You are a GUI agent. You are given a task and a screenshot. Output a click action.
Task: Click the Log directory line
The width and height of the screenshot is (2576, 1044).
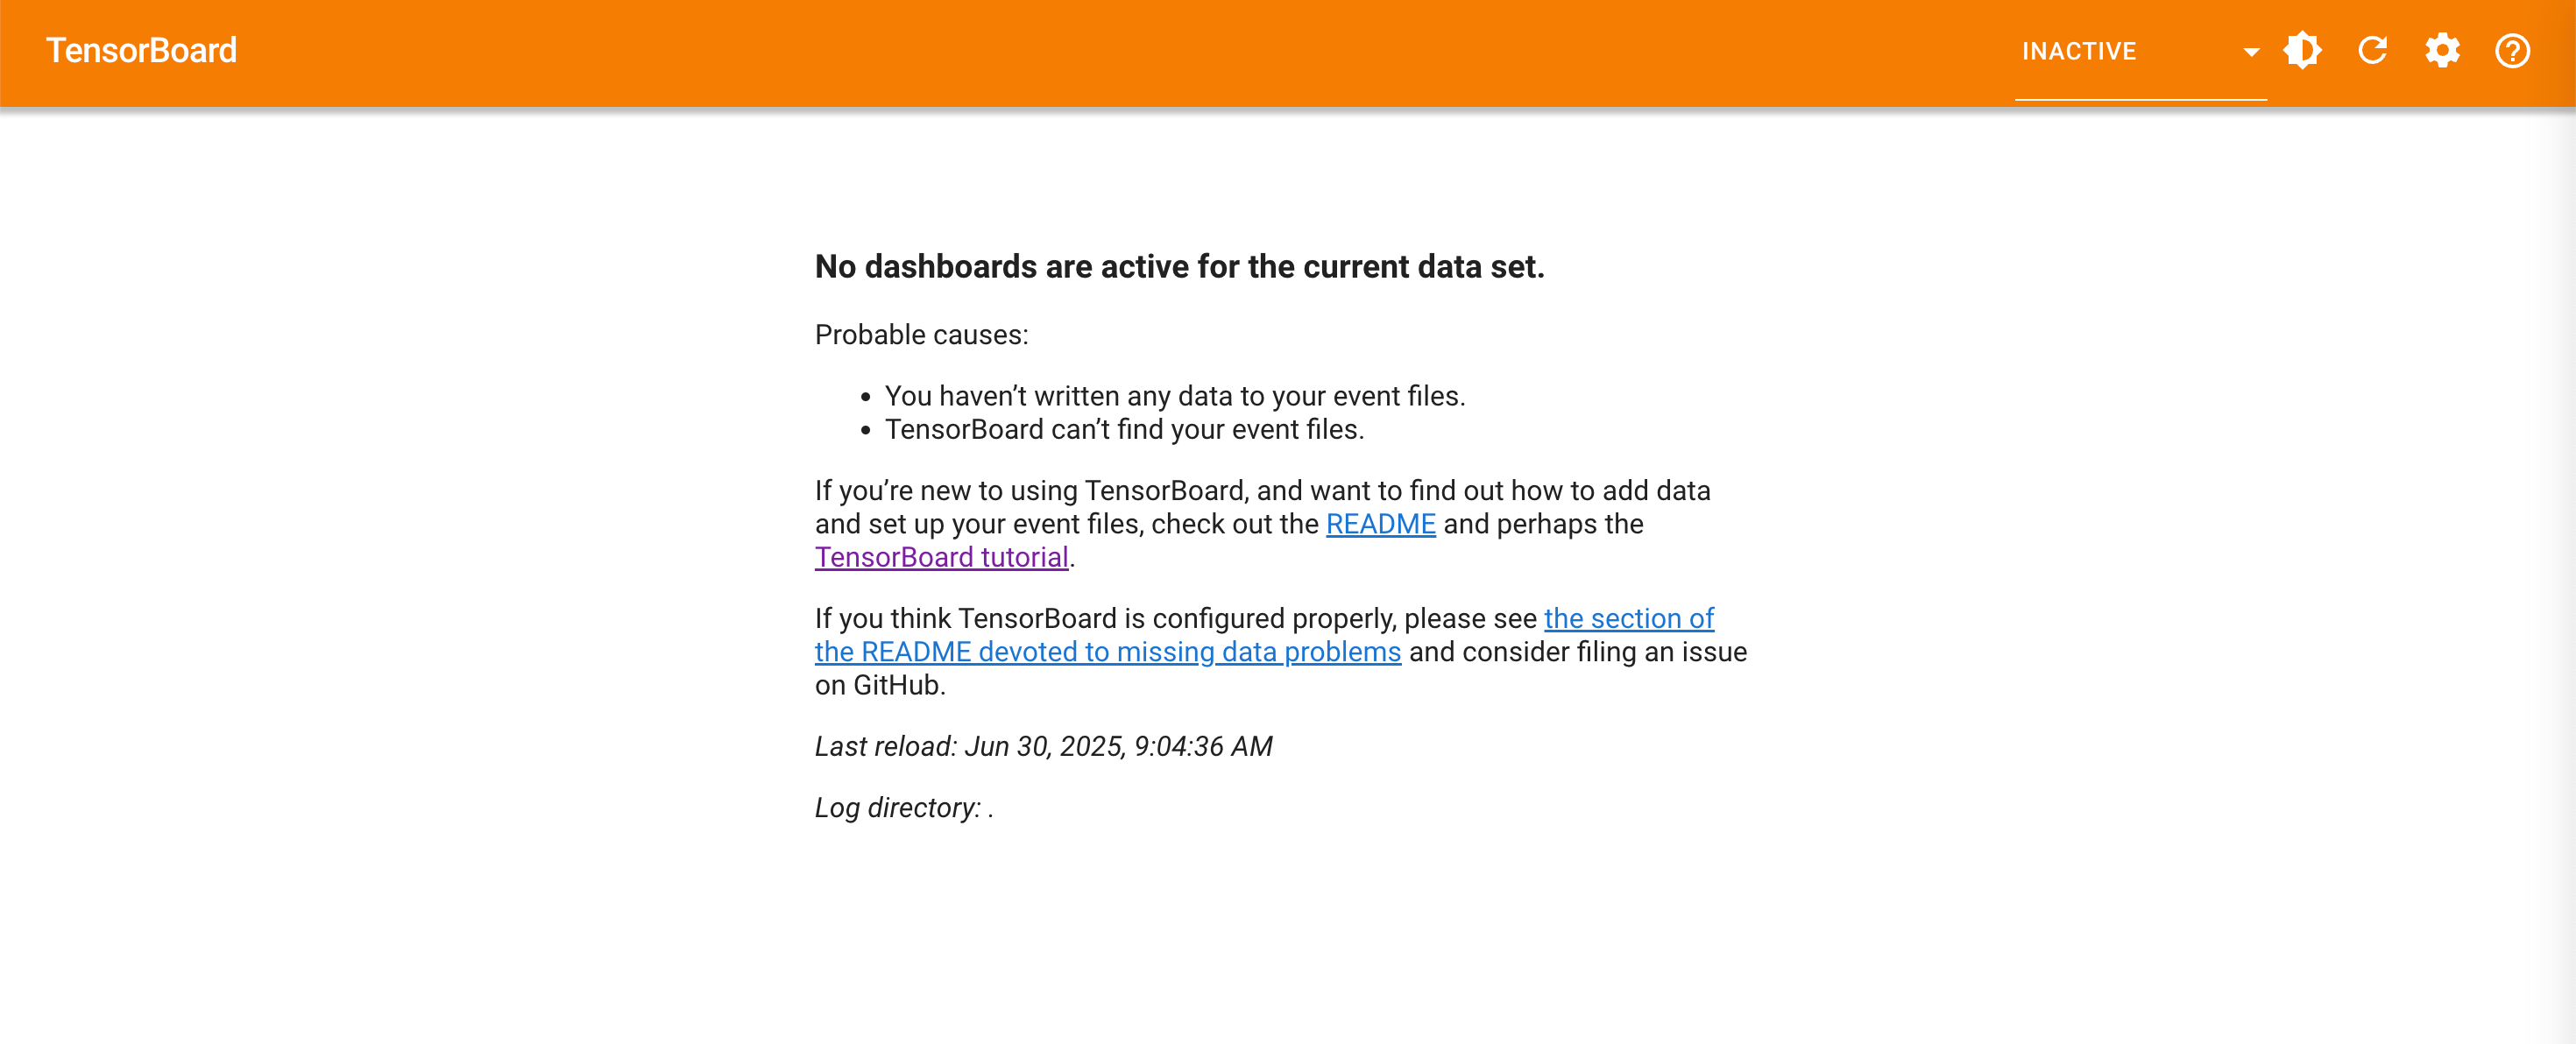tap(903, 807)
